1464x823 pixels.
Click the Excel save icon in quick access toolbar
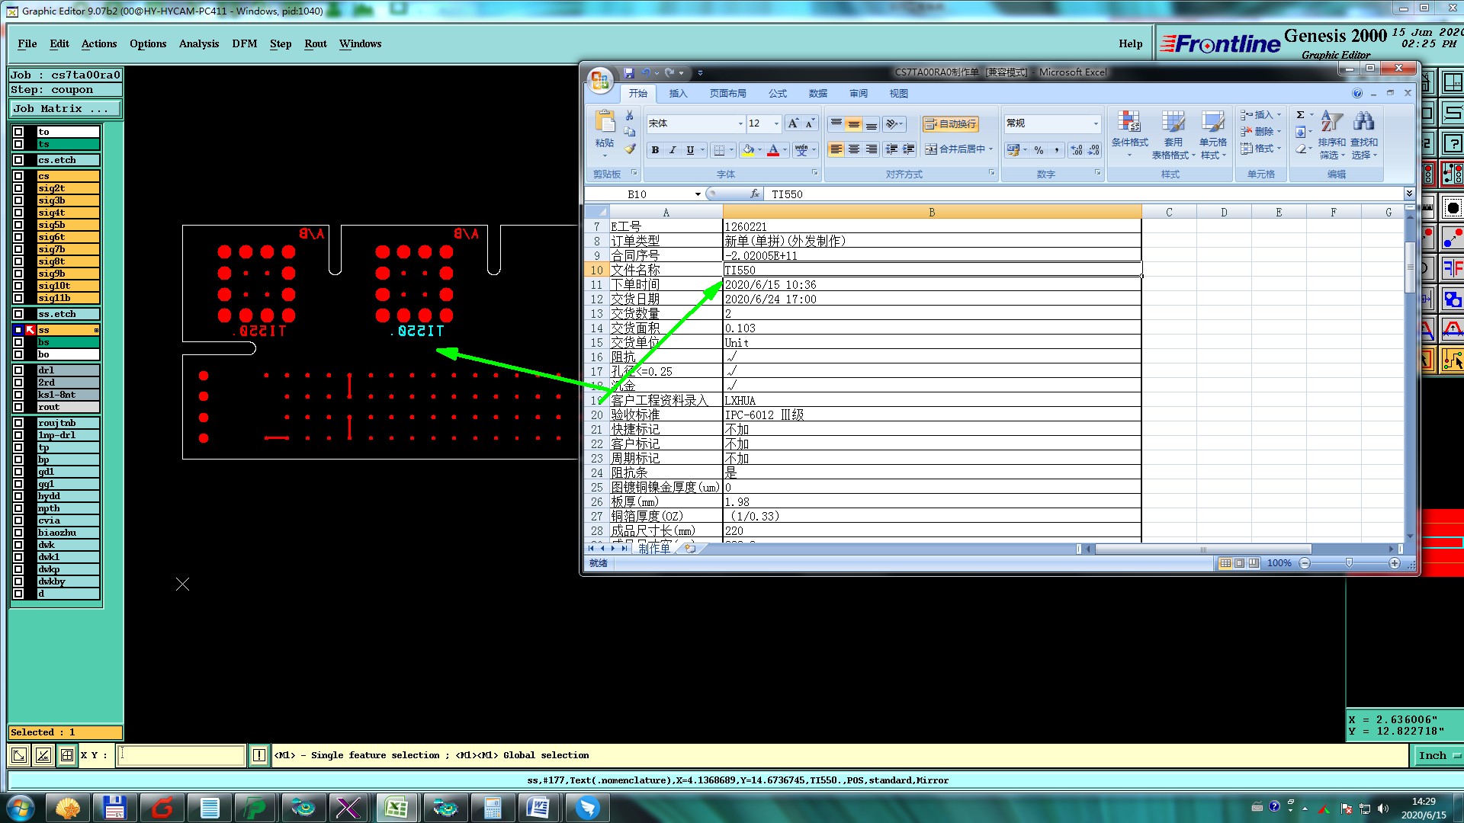(x=628, y=73)
